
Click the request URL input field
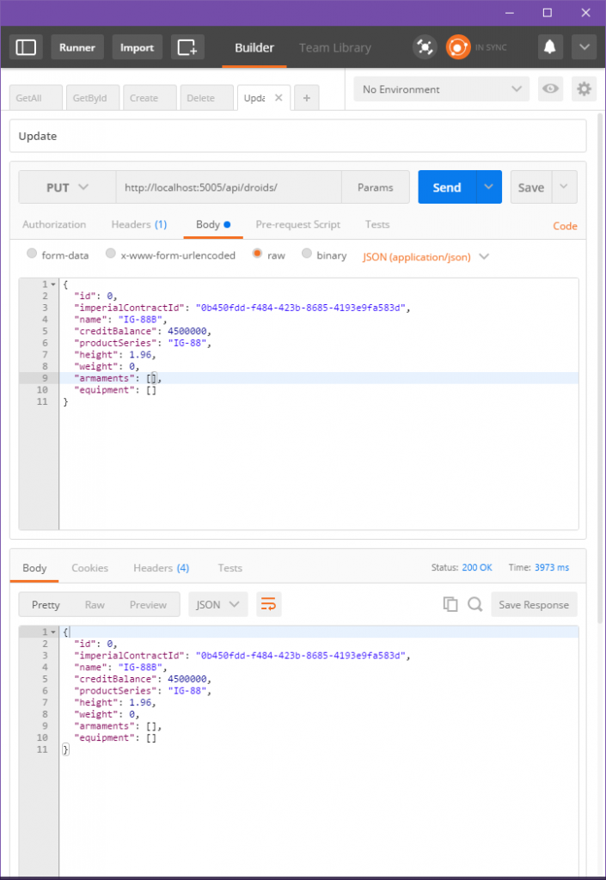pyautogui.click(x=228, y=187)
